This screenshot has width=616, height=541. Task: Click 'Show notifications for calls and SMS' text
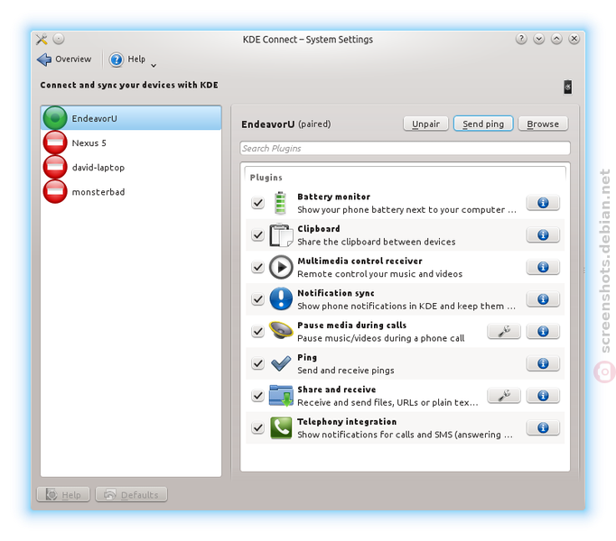(405, 435)
